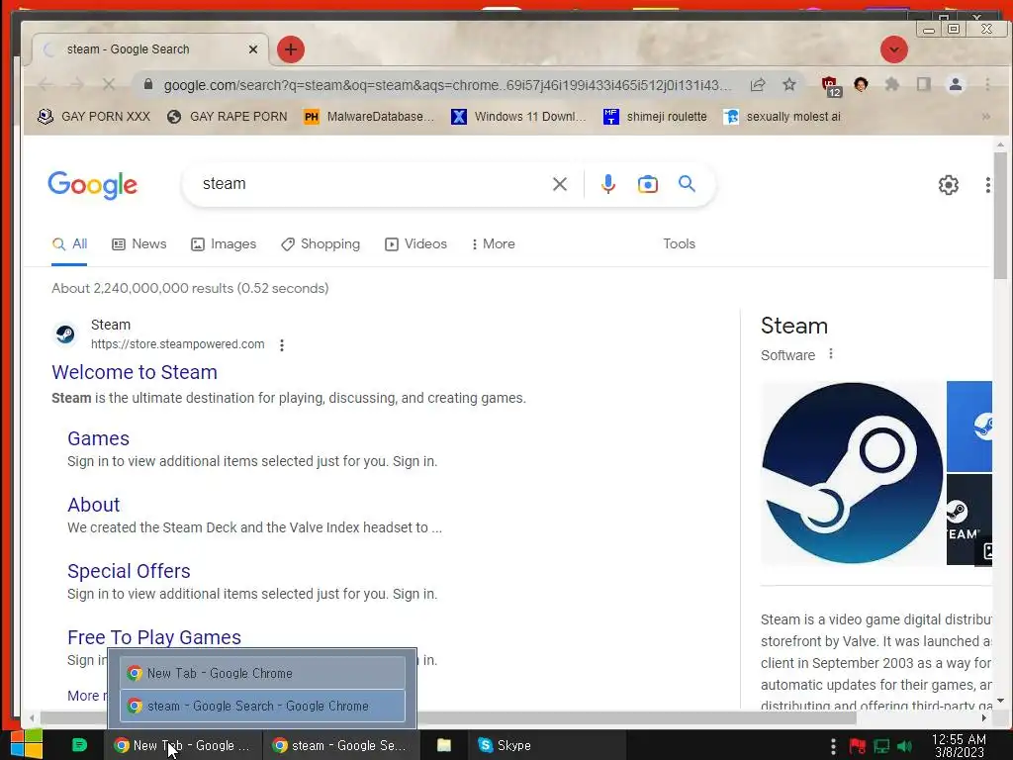
Task: Open the shimeji roulette bookmark
Action: pos(655,117)
